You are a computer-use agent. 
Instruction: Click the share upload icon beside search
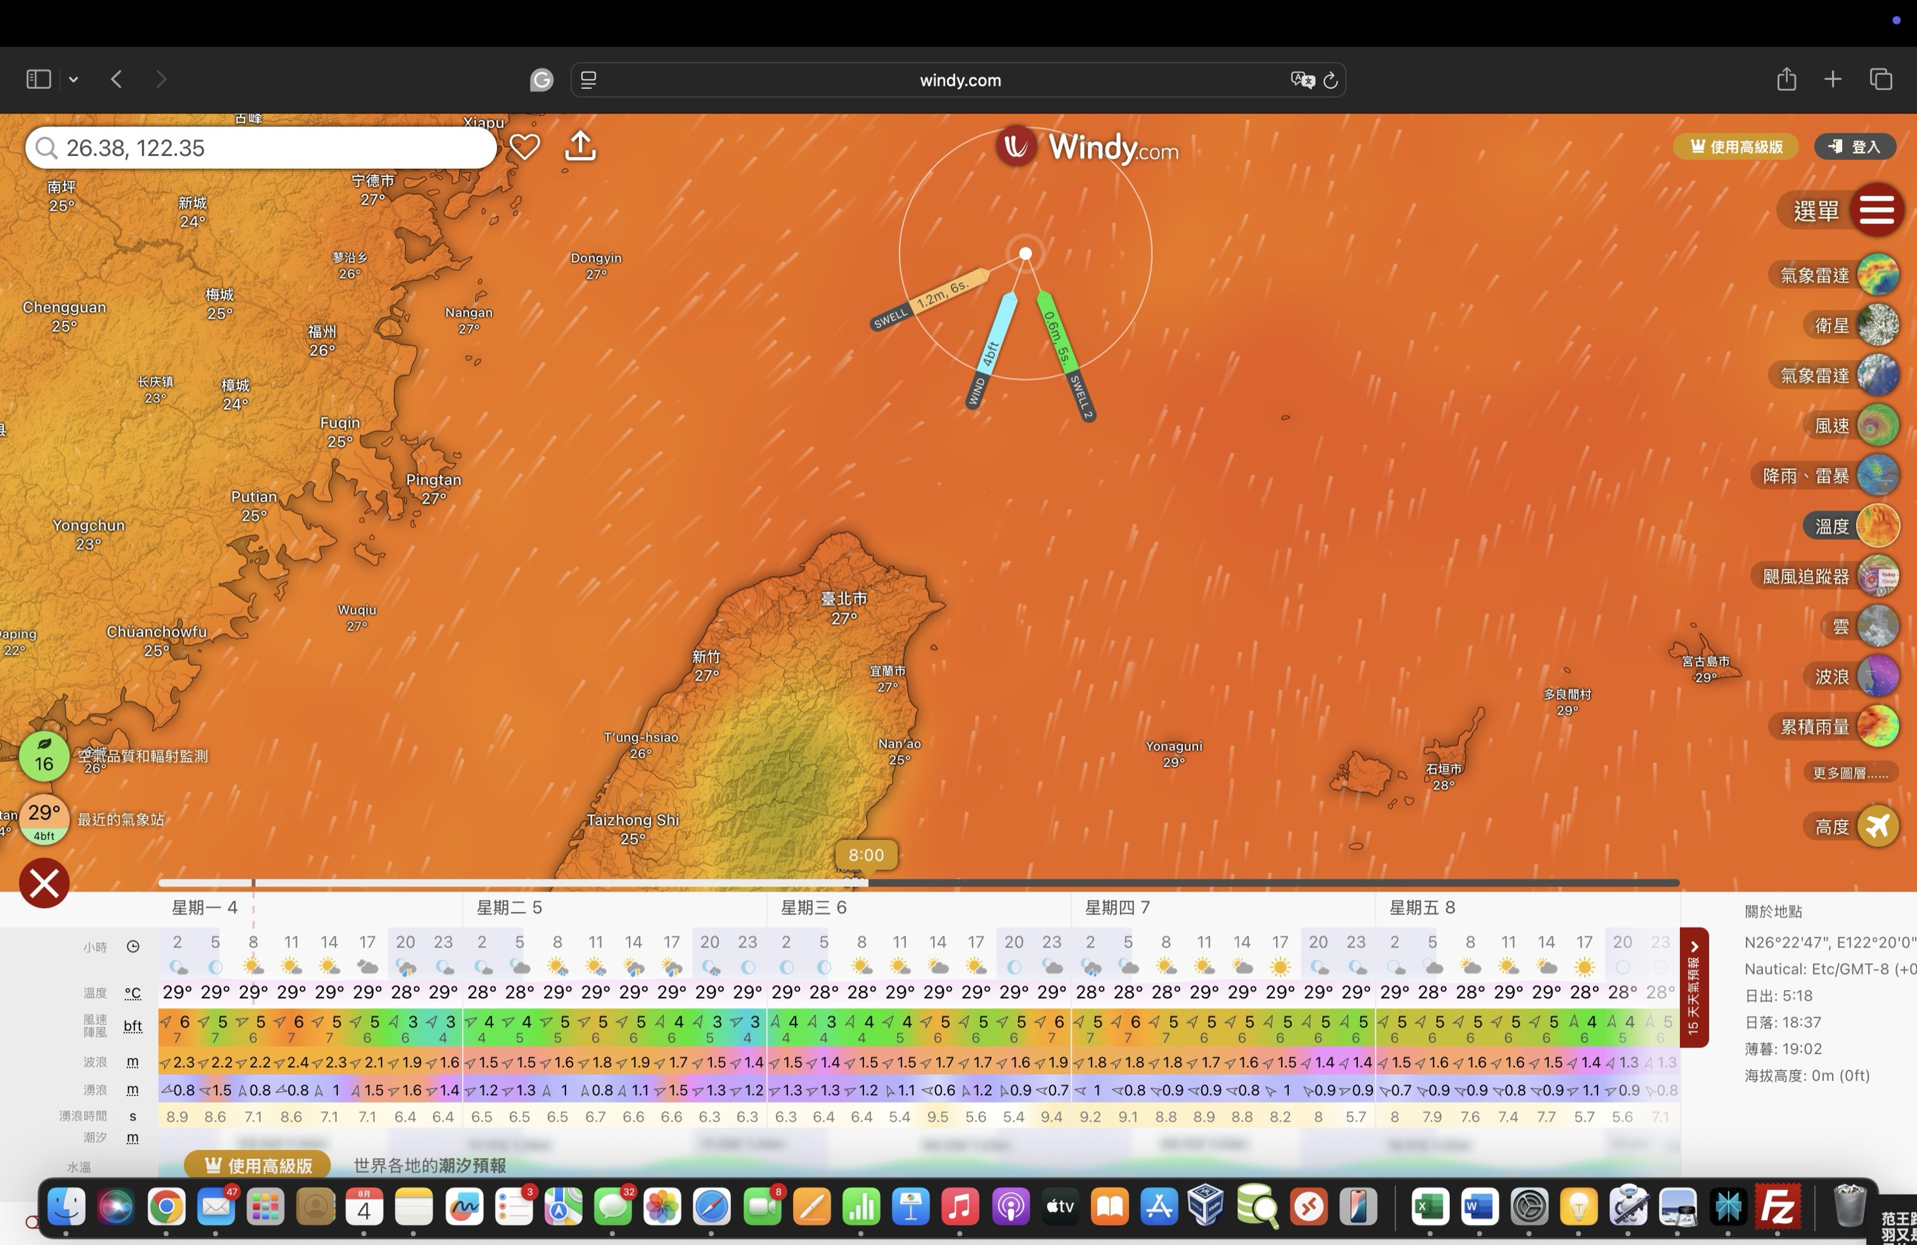point(580,146)
